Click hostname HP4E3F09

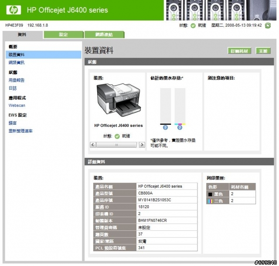point(14,25)
